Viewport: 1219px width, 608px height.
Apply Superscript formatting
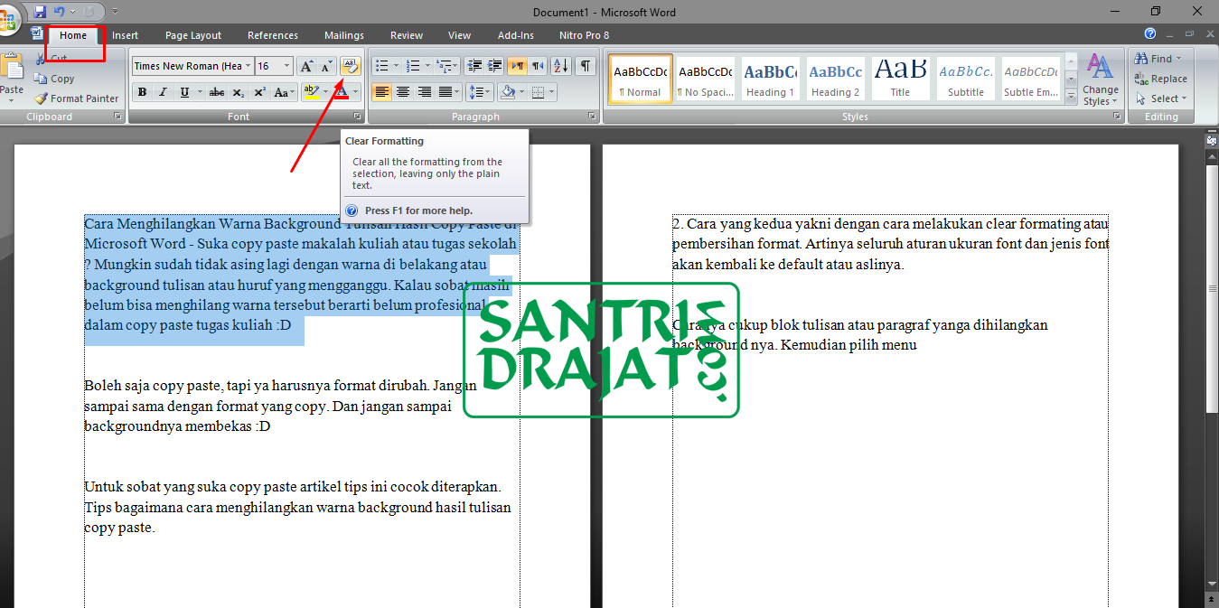point(259,92)
